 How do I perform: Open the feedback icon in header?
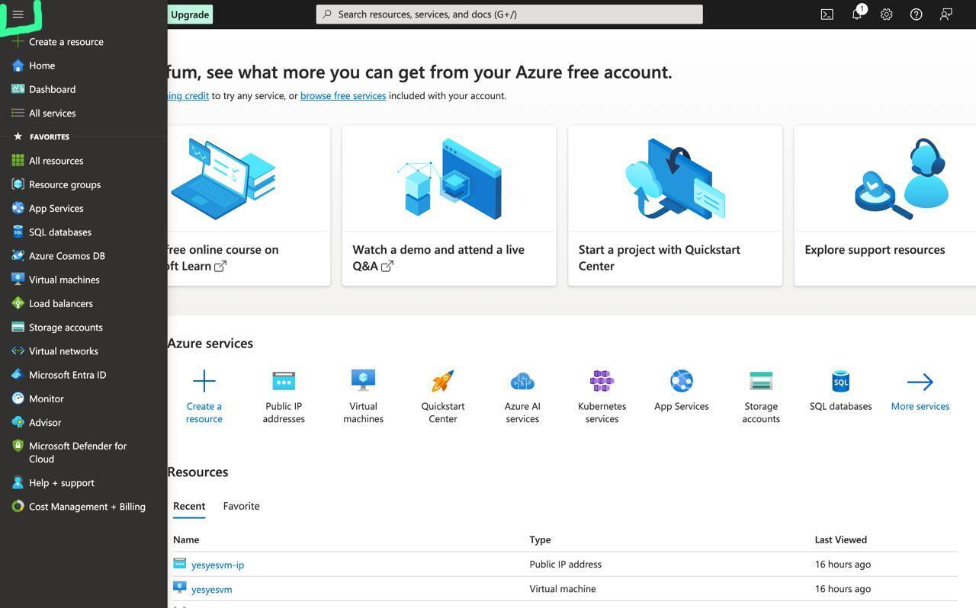(x=945, y=14)
